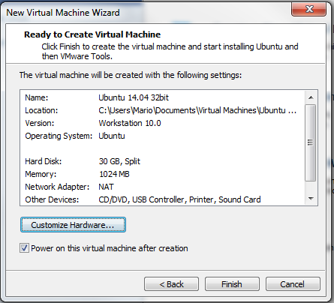
Task: Click the settings list scroll up arrow
Action: (311, 97)
